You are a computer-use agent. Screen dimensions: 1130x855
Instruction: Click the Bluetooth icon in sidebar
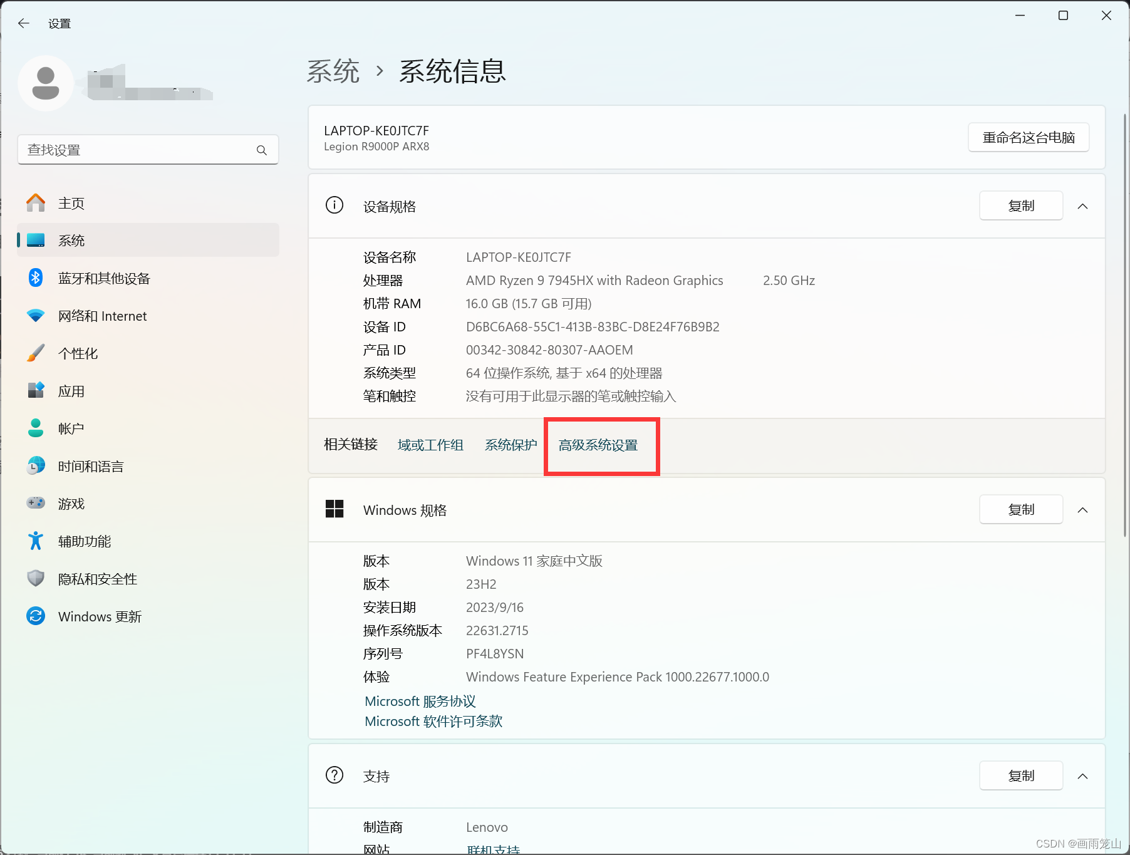36,278
